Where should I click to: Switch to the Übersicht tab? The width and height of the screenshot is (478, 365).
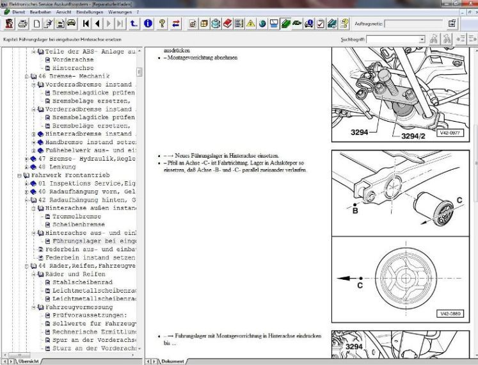tap(28, 361)
